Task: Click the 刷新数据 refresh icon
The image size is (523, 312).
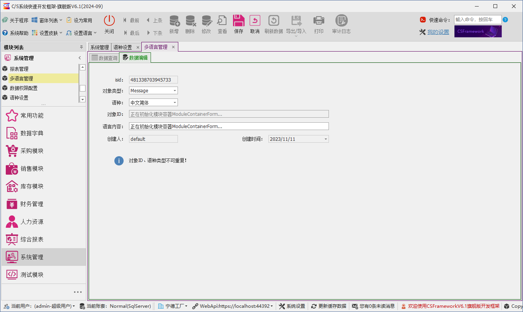Action: point(274,21)
